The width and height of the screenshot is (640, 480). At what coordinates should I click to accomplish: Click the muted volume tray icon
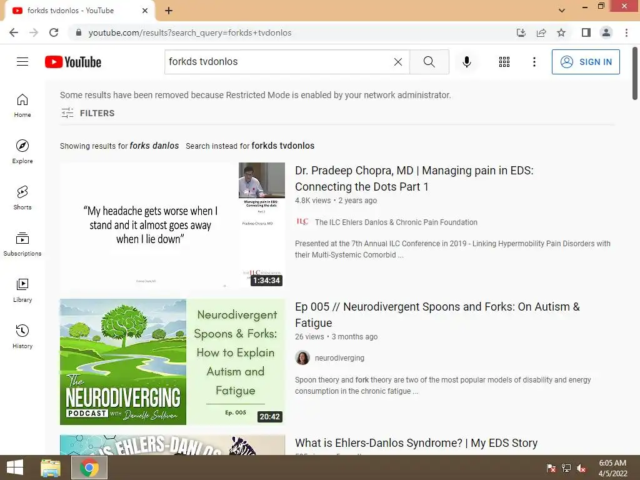581,468
